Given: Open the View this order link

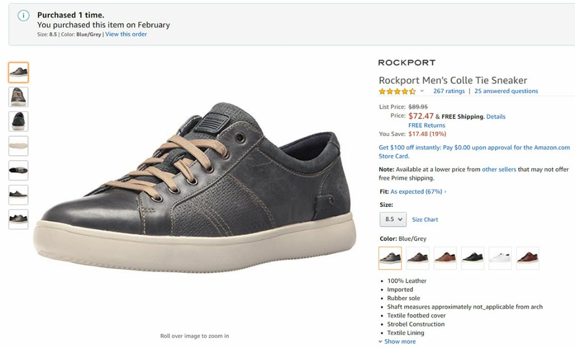Looking at the screenshot, I should point(126,34).
